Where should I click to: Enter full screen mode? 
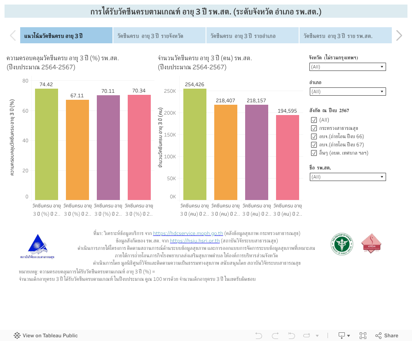(363, 336)
